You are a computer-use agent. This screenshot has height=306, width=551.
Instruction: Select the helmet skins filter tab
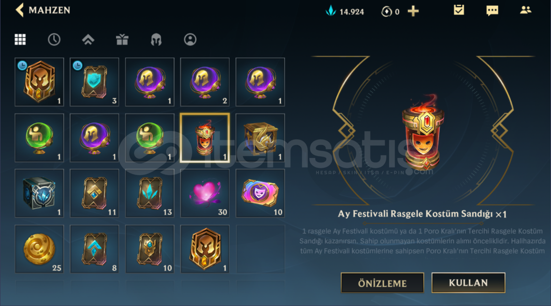tap(156, 40)
